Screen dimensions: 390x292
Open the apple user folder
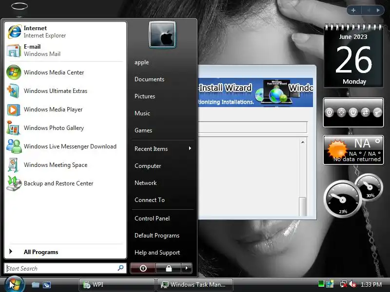(x=141, y=62)
